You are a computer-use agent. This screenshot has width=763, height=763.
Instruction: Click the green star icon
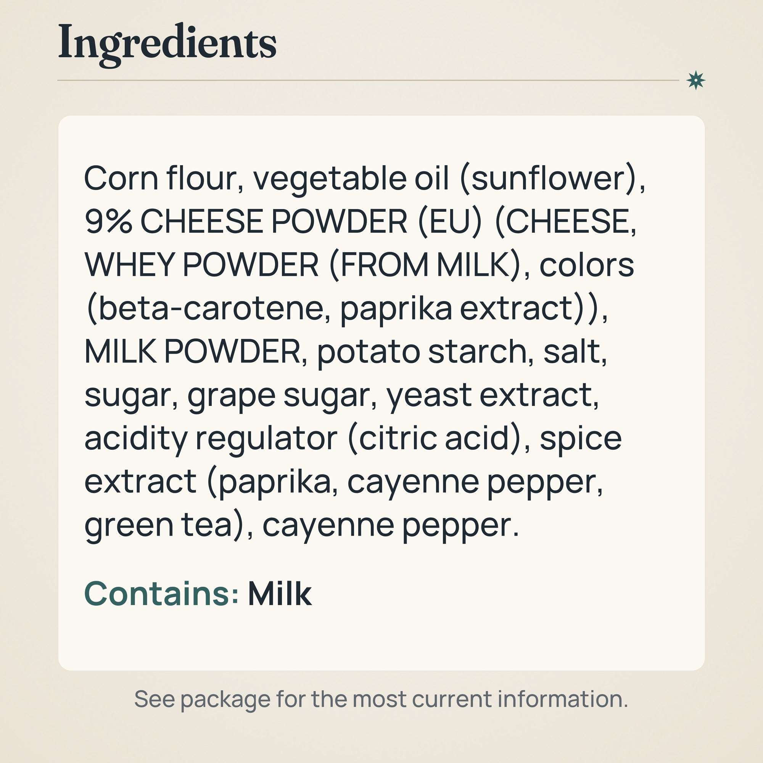pos(696,80)
